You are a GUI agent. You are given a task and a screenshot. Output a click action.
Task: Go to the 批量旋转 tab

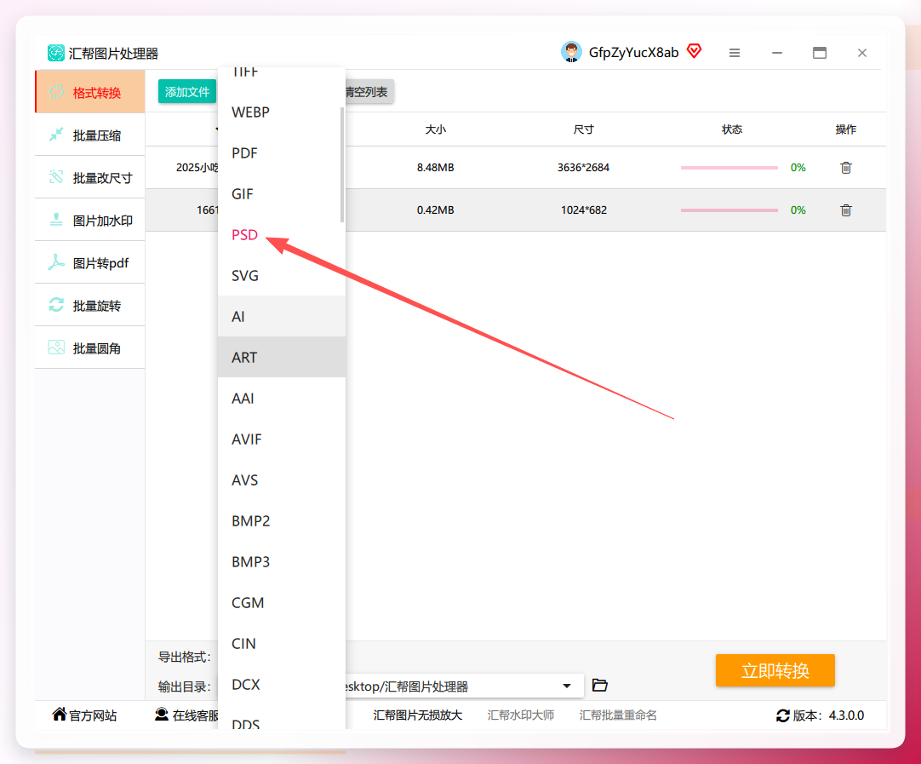(90, 305)
